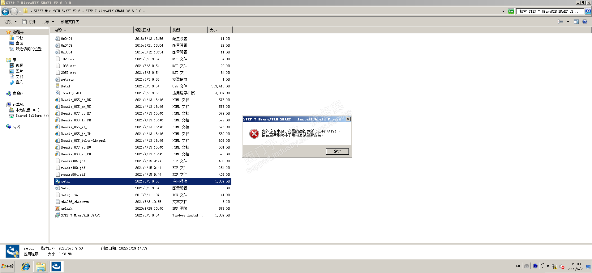Open the address bar history dropdown
Viewport: 592px width, 273px height.
click(503, 11)
